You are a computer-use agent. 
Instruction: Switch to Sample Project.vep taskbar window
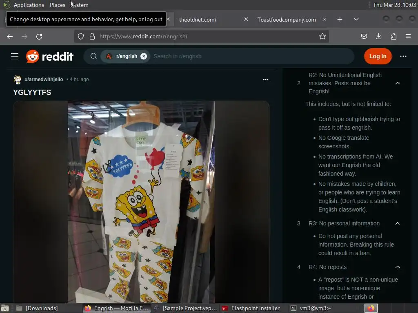(185, 308)
